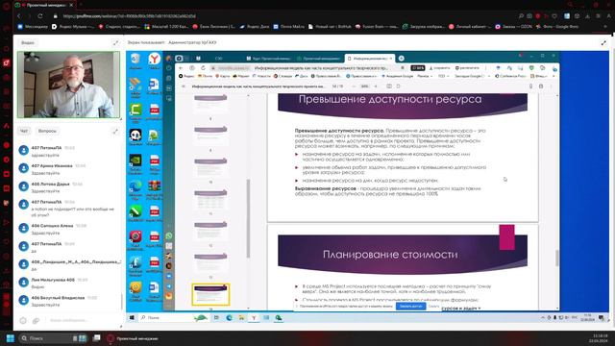Click the PDF zoom percentage field
Viewport: 615px width, 346px height.
coord(365,86)
